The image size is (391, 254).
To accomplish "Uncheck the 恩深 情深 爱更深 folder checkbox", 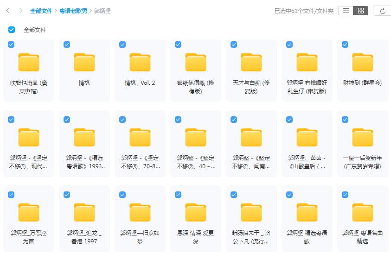I will (x=178, y=194).
